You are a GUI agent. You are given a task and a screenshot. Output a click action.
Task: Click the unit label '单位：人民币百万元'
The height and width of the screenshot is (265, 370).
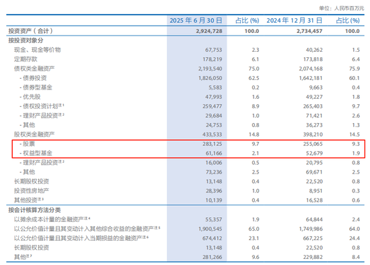tap(342, 8)
